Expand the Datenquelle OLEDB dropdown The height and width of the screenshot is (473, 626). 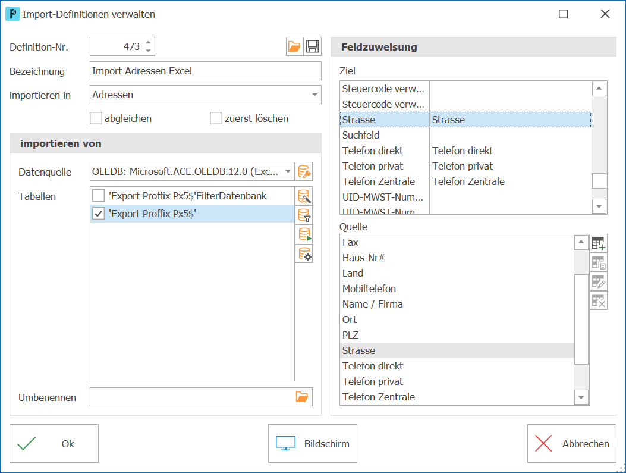coord(288,172)
